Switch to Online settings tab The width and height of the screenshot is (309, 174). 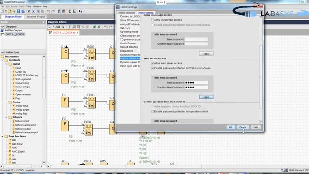pyautogui.click(x=146, y=13)
